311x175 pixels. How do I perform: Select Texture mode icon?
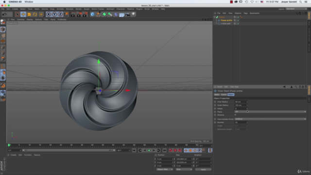click(x=3, y=35)
